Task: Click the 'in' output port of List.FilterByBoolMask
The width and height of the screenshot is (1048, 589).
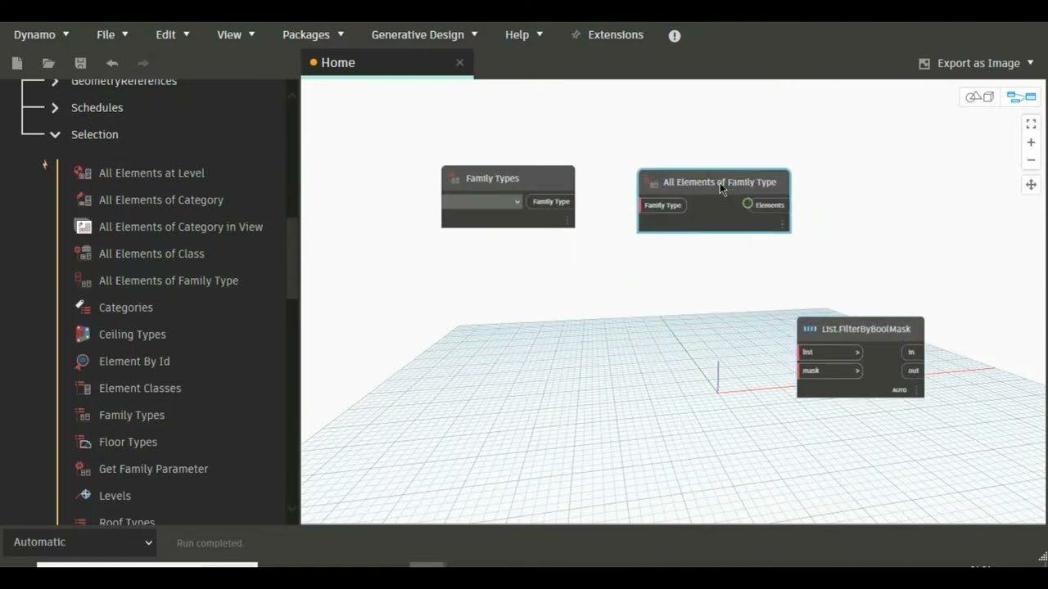Action: click(x=911, y=353)
